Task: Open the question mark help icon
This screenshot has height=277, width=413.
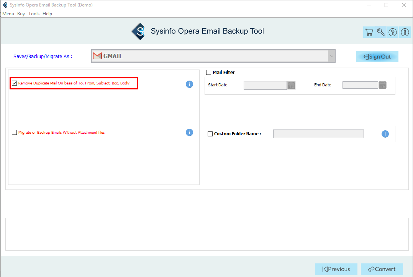Action: coord(393,32)
